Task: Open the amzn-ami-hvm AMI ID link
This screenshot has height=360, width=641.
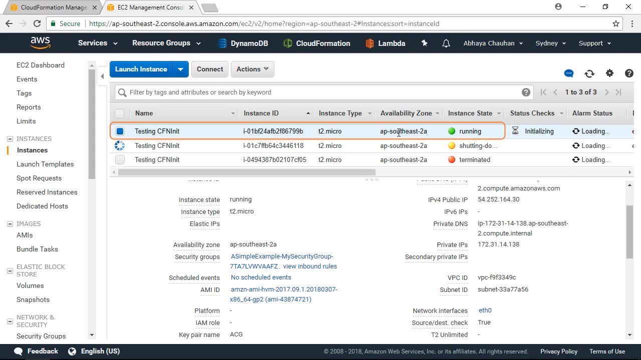Action: [x=284, y=294]
